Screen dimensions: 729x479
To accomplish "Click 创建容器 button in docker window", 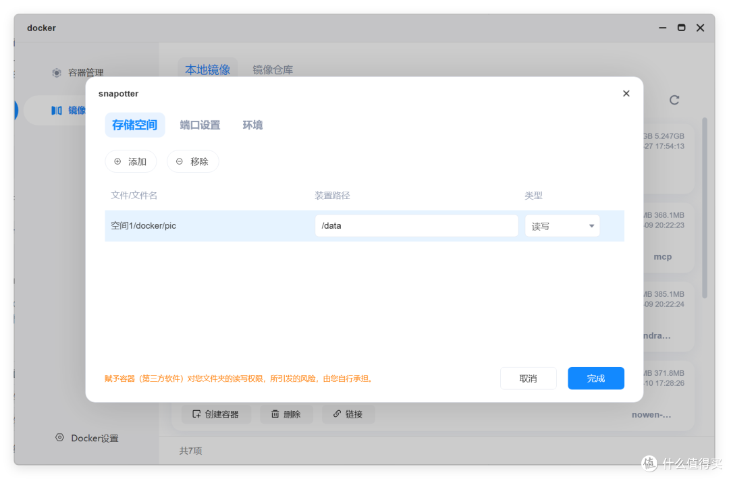I will click(216, 414).
